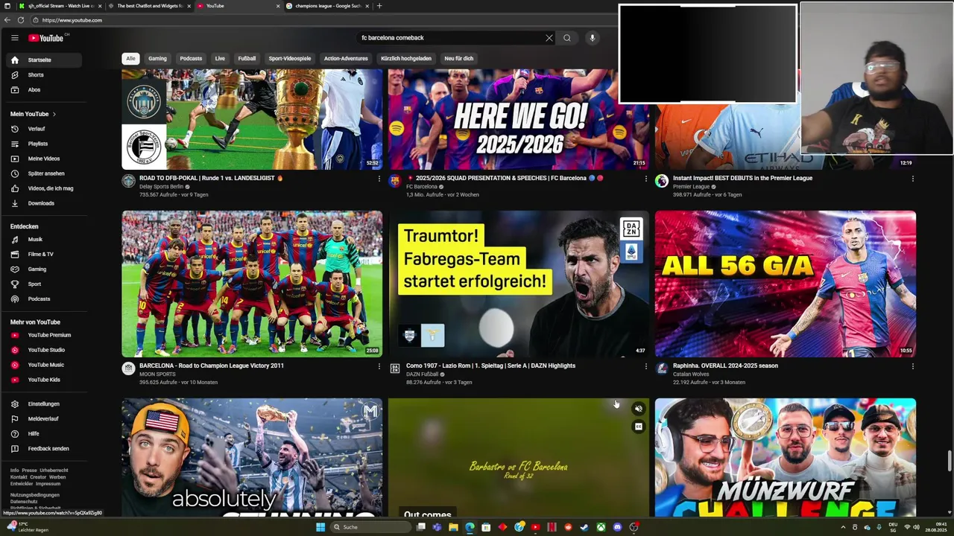Open the Premier League channel link
Viewport: 954px width, 536px height.
[x=691, y=187]
